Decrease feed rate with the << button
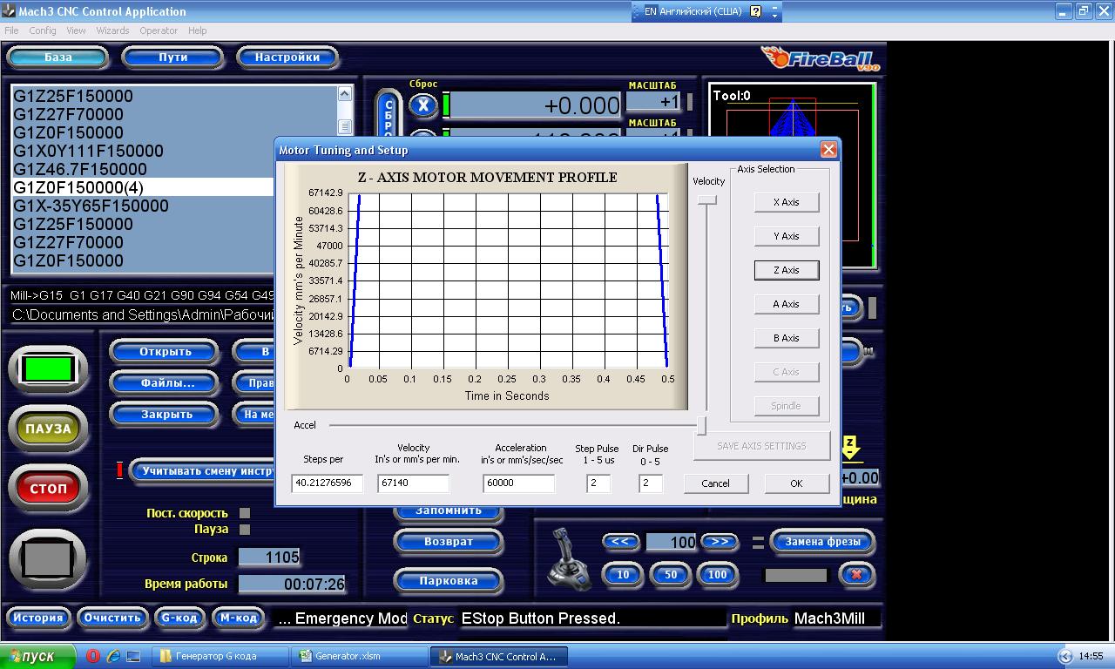 [620, 542]
